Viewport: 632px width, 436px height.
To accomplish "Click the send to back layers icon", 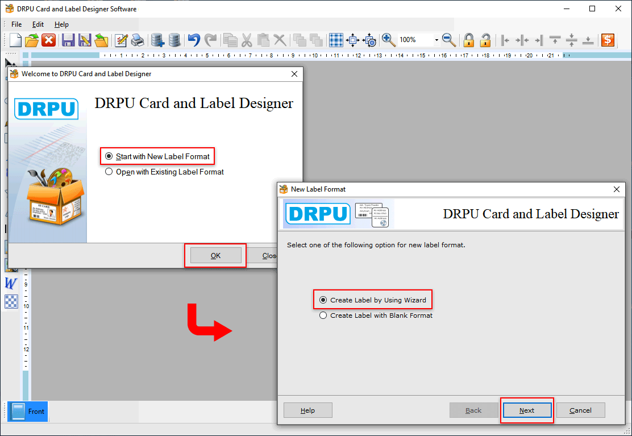I will coord(316,40).
